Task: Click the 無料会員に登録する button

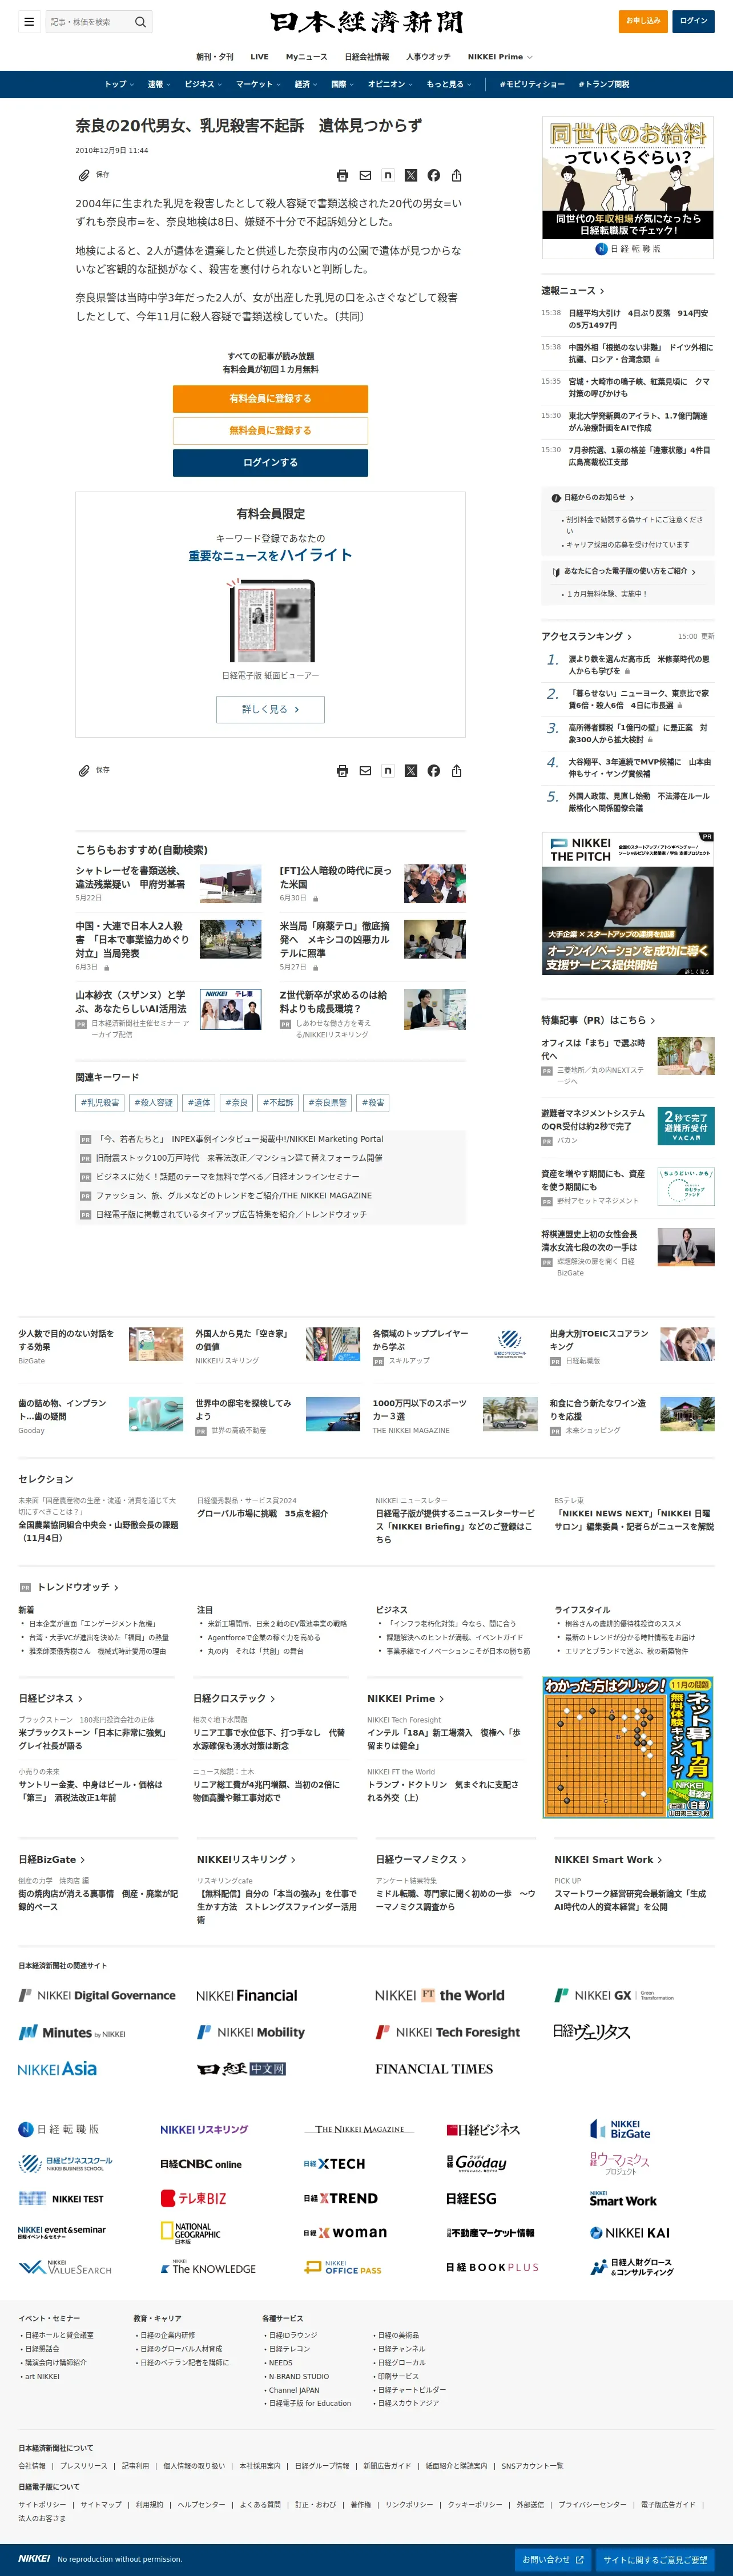Action: 270,430
